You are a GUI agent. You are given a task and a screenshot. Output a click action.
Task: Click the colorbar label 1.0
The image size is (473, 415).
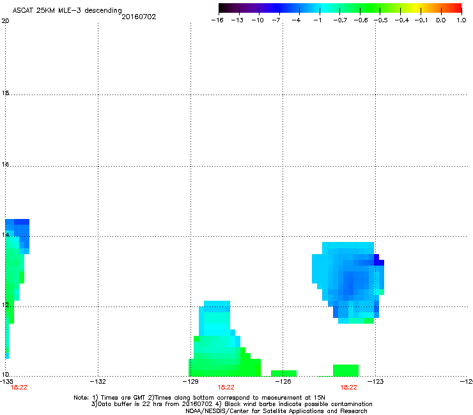point(461,20)
